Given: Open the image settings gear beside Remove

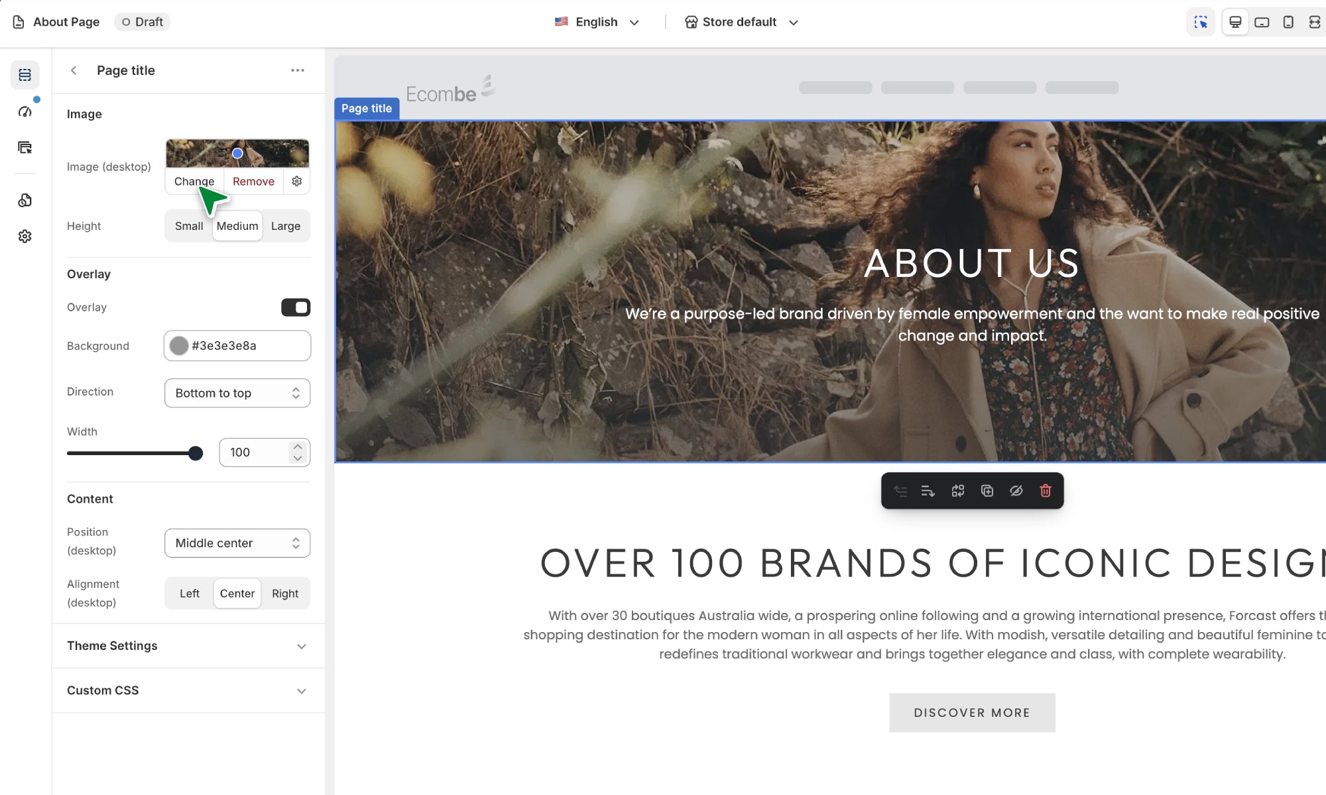Looking at the screenshot, I should click(x=297, y=181).
